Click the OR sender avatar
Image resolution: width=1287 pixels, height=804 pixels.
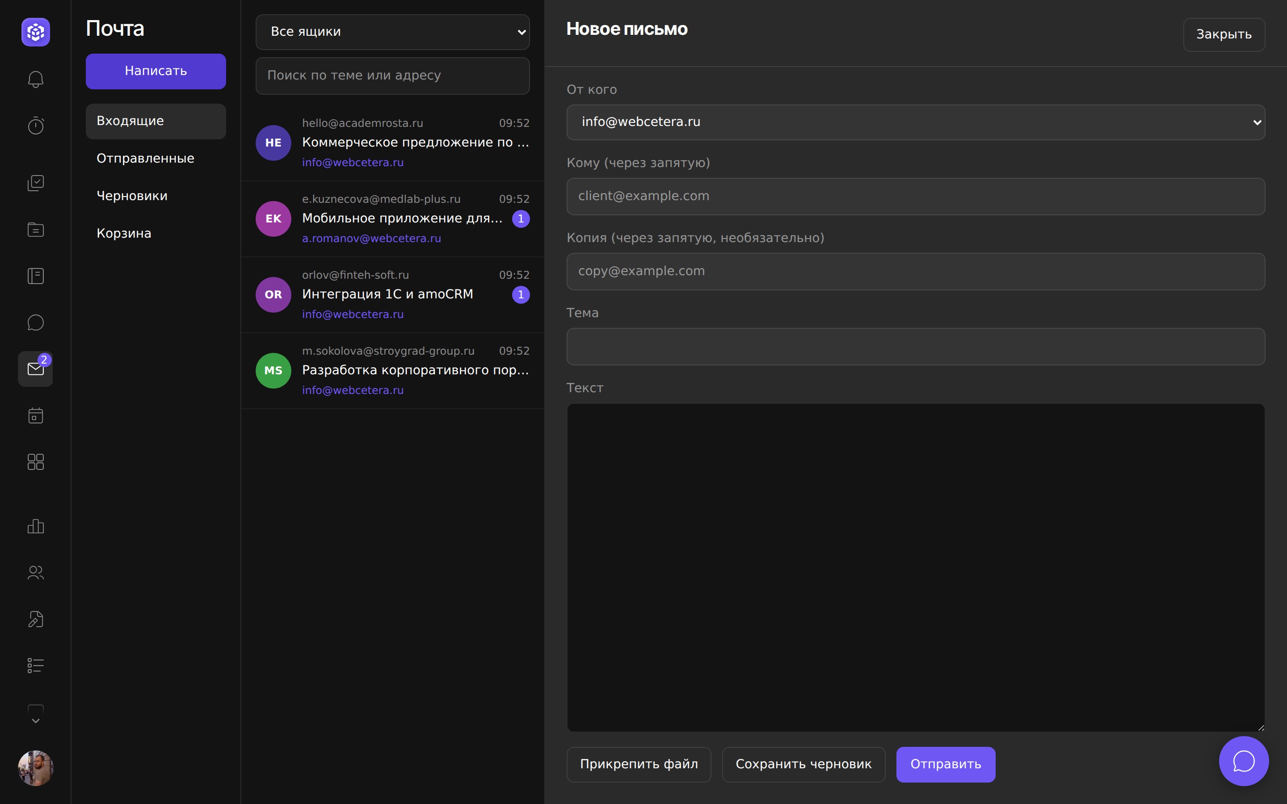coord(273,295)
